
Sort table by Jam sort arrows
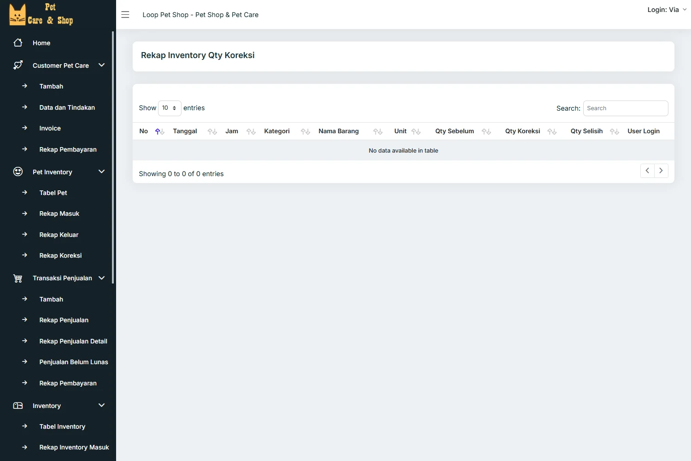251,132
